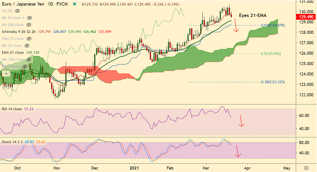Select the 'Eyes 21-EMA' text annotation
This screenshot has width=317, height=172.
pos(253,15)
